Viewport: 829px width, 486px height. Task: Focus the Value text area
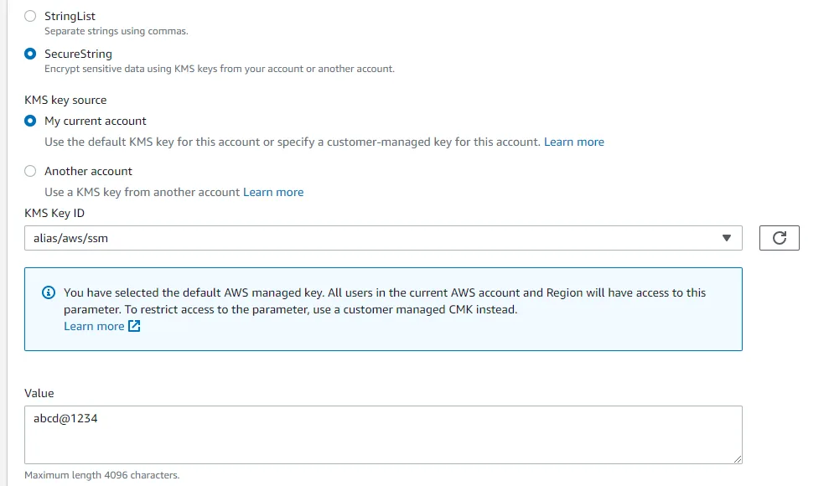pyautogui.click(x=383, y=435)
